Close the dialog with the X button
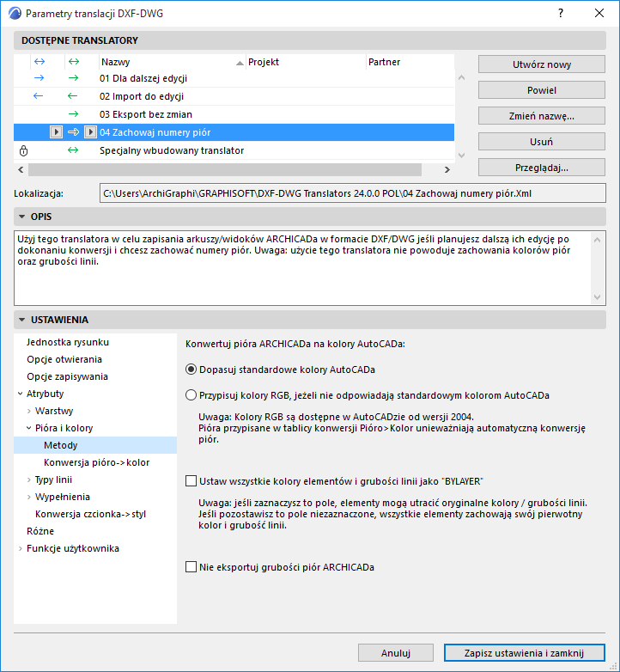 pos(599,13)
